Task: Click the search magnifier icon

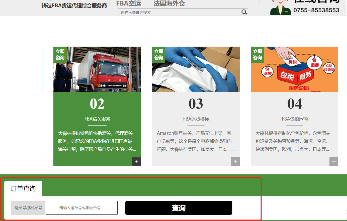Action: pyautogui.click(x=244, y=12)
